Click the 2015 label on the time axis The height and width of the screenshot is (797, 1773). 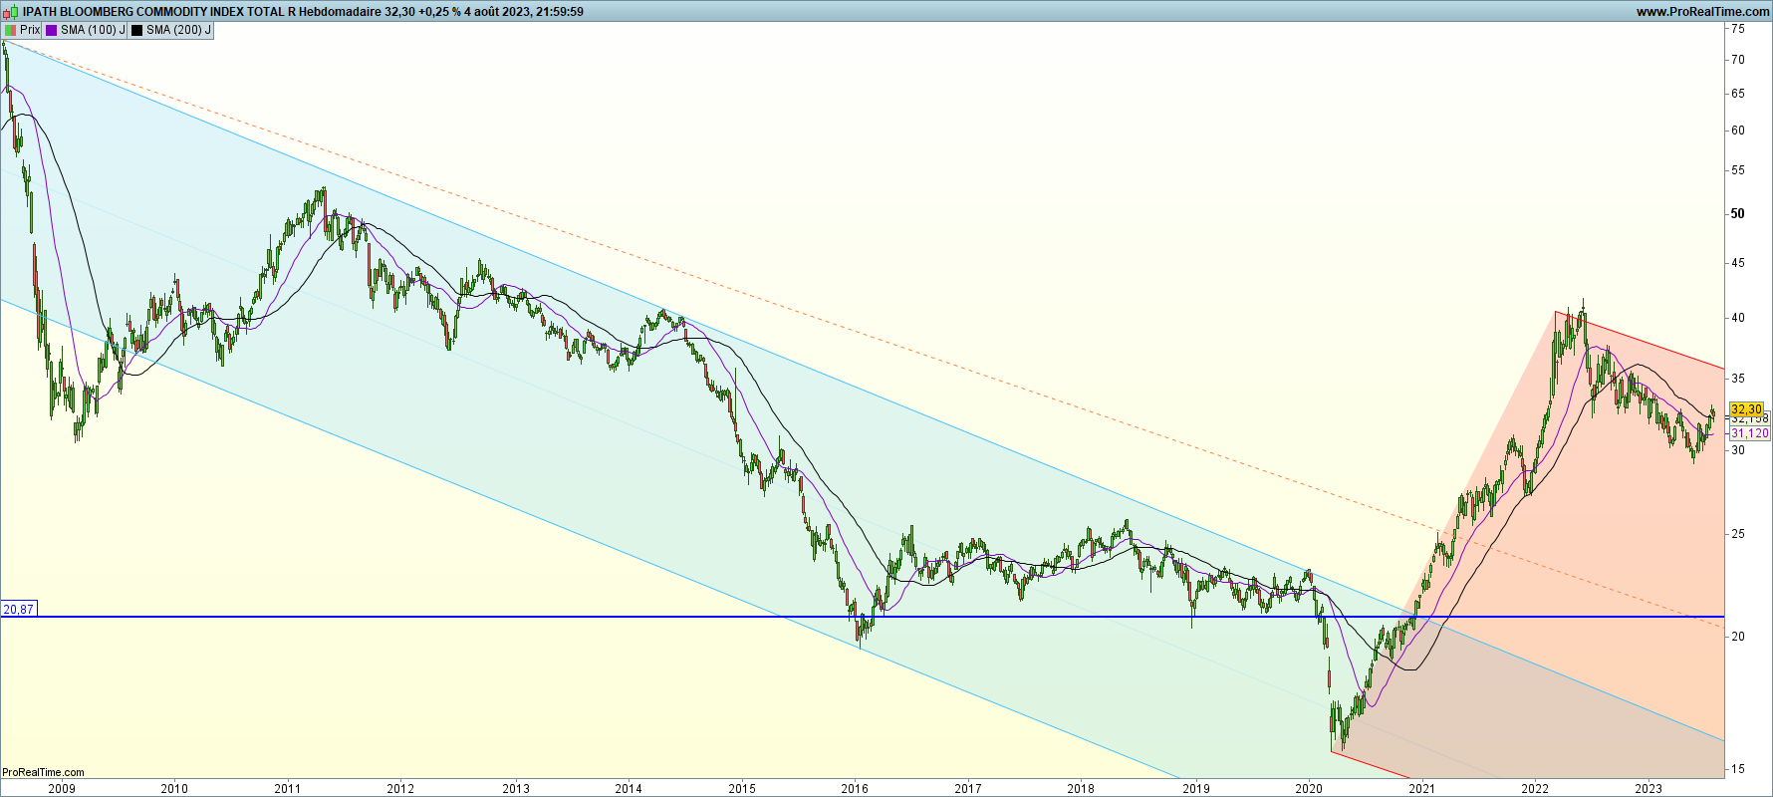tap(742, 789)
